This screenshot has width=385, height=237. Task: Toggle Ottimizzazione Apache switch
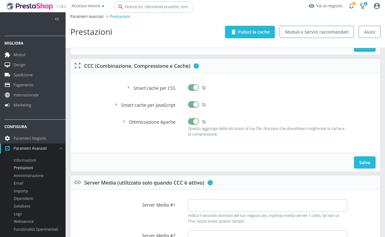[x=193, y=122]
